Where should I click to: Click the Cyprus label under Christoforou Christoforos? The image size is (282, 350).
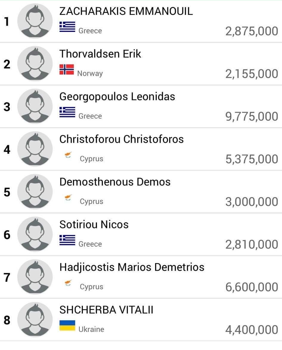pyautogui.click(x=92, y=159)
